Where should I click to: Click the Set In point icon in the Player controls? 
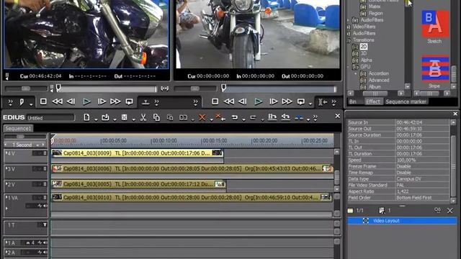pos(22,102)
